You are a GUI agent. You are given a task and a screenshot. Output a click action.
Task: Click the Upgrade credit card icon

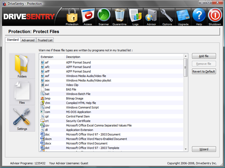click(x=183, y=17)
